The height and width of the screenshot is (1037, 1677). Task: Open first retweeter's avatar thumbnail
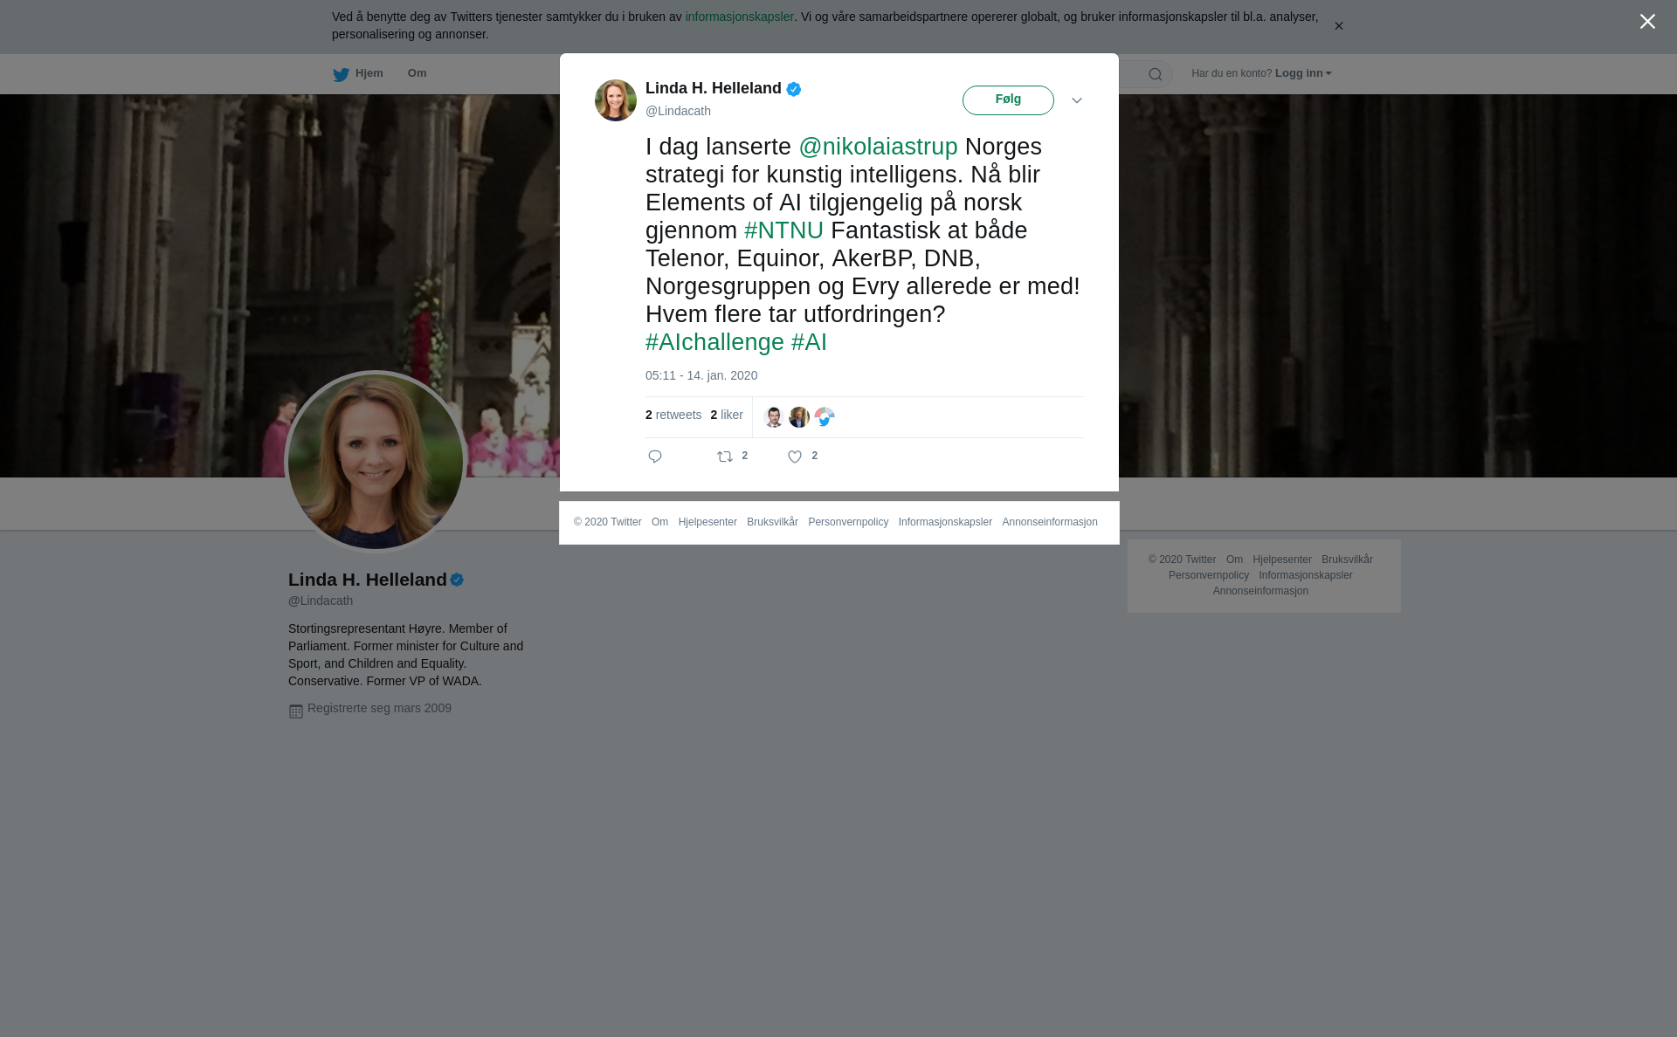[774, 417]
